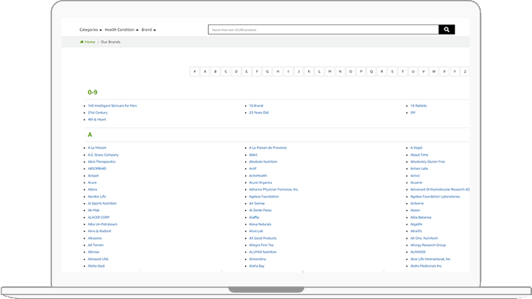
Task: Open the Airborne brand
Action: [417, 204]
